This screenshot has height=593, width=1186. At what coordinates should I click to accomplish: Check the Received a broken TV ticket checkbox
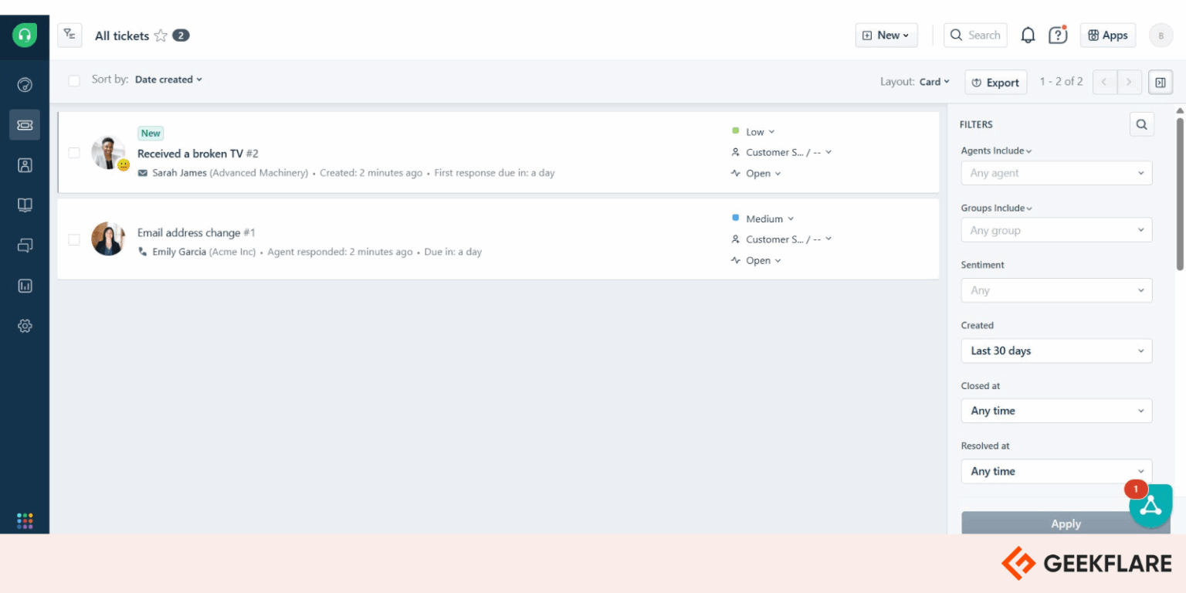(x=74, y=152)
